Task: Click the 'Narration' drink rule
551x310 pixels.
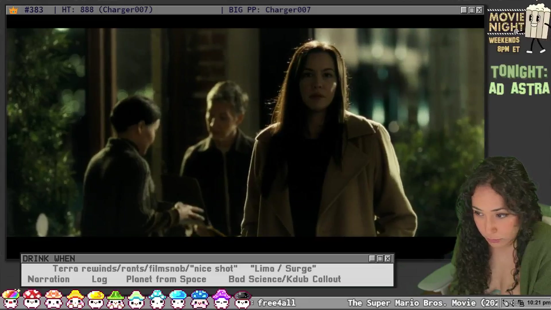Action: (48, 279)
